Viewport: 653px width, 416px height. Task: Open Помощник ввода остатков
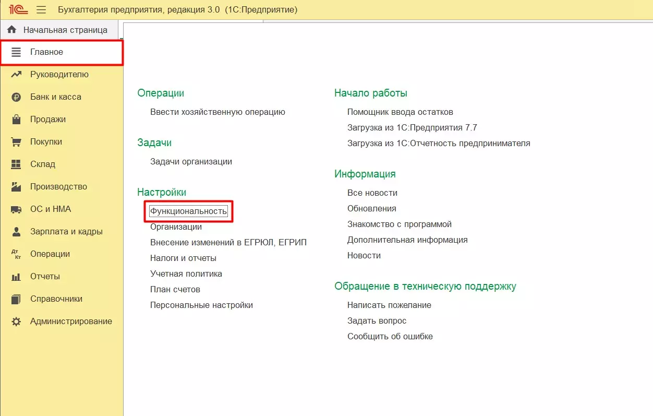tap(400, 112)
